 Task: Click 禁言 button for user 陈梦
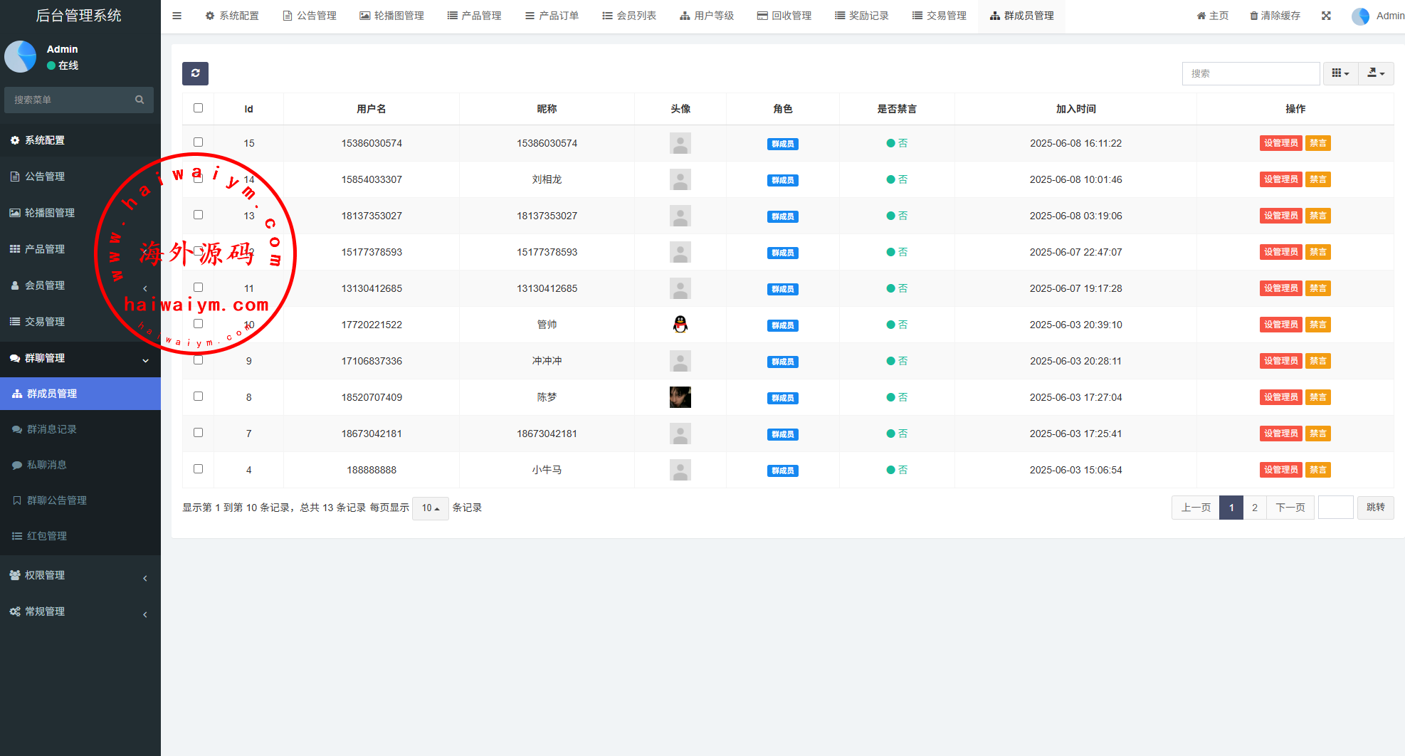[x=1317, y=397]
